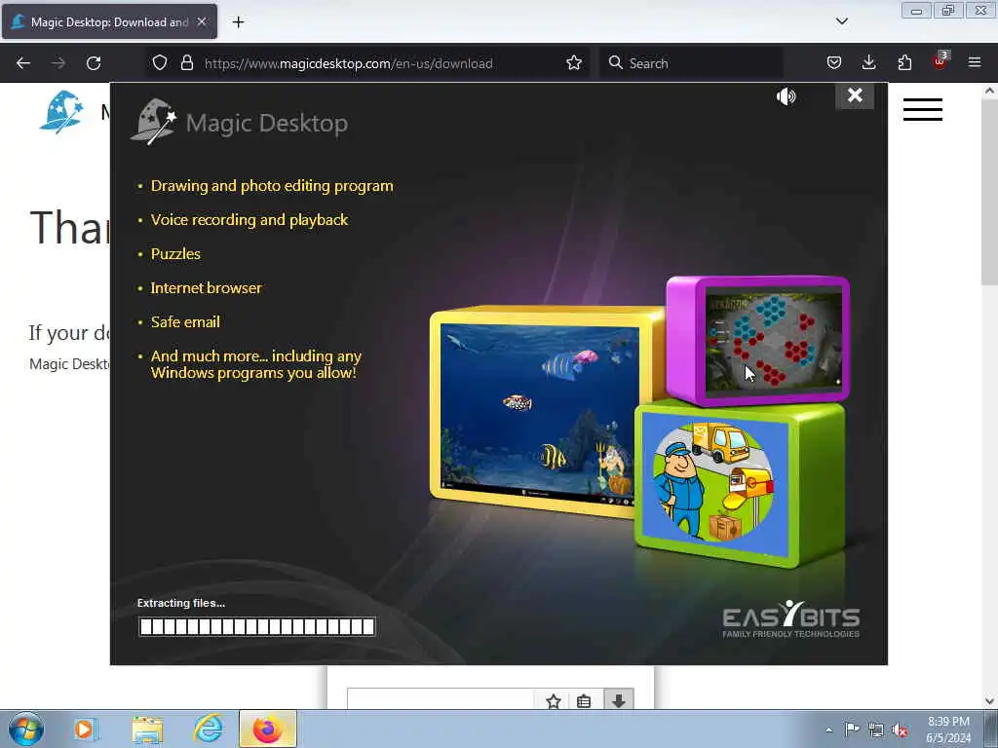Go back to previous page
This screenshot has height=748, width=998.
coord(23,63)
